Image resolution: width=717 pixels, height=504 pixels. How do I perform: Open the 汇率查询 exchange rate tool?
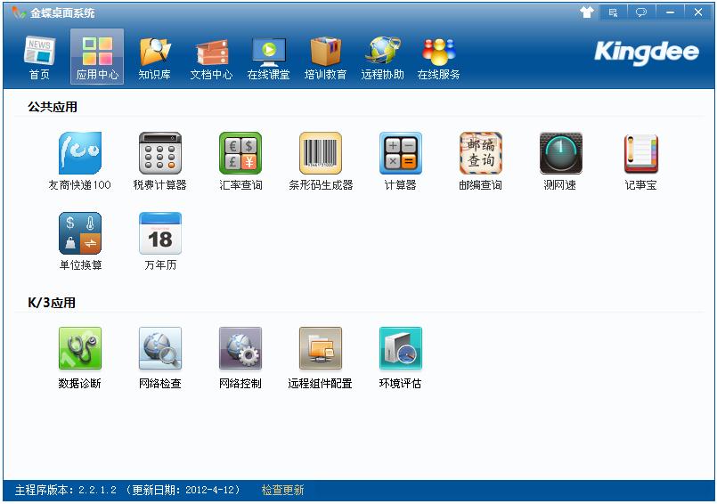point(240,153)
